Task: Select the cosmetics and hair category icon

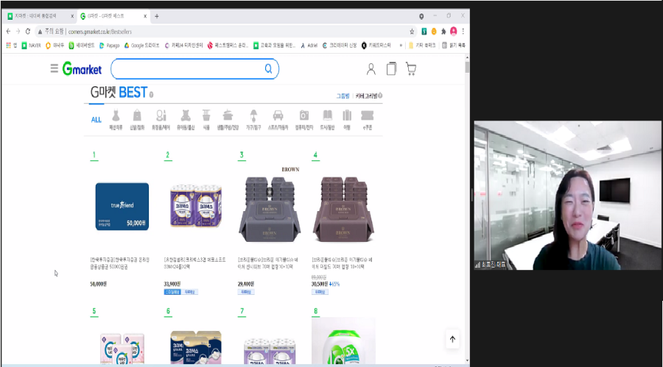Action: tap(161, 120)
